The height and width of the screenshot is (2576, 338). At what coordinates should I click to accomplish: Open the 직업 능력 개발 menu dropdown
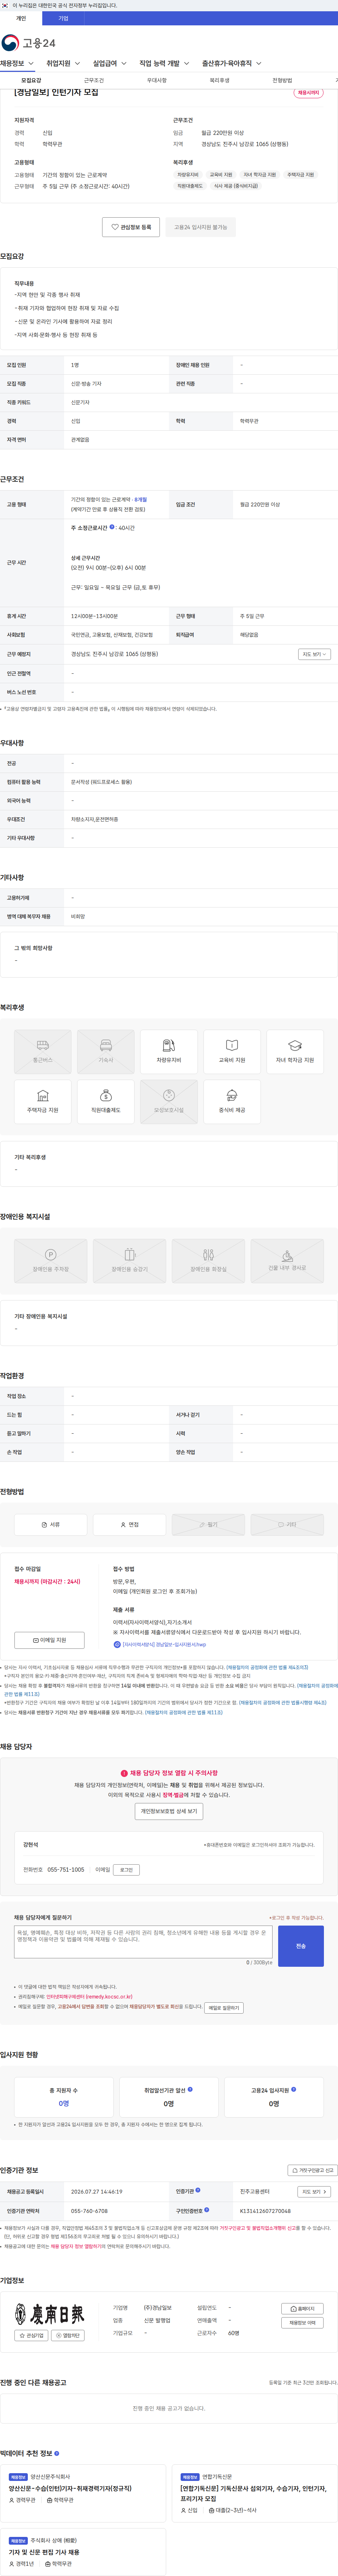point(164,63)
